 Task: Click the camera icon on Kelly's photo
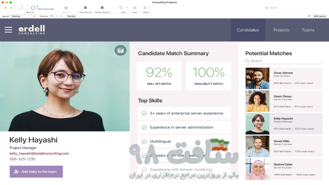120,50
